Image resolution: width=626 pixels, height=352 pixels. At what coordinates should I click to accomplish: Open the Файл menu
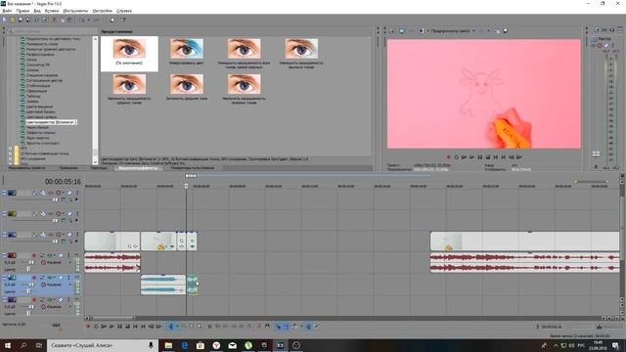point(7,11)
